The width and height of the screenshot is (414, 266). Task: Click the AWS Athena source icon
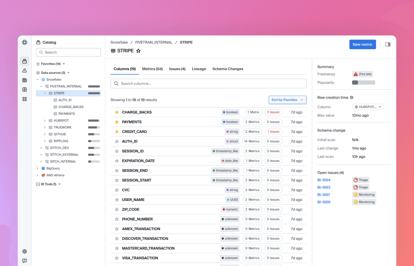point(43,175)
